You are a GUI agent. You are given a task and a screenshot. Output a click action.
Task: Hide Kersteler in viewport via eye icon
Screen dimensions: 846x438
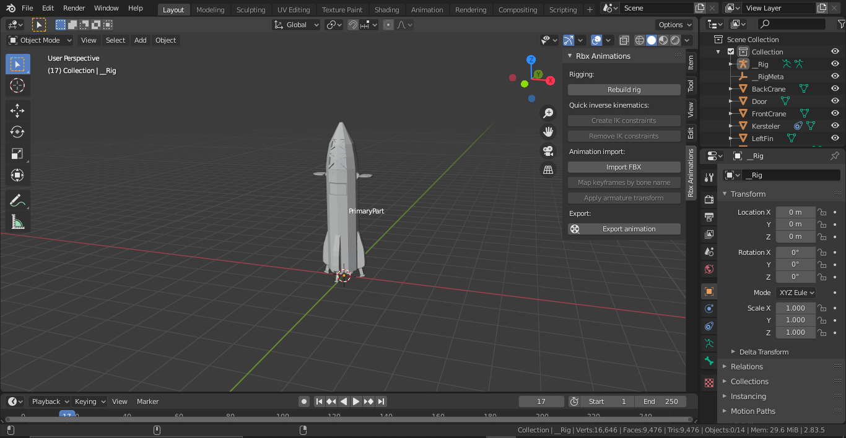click(835, 126)
